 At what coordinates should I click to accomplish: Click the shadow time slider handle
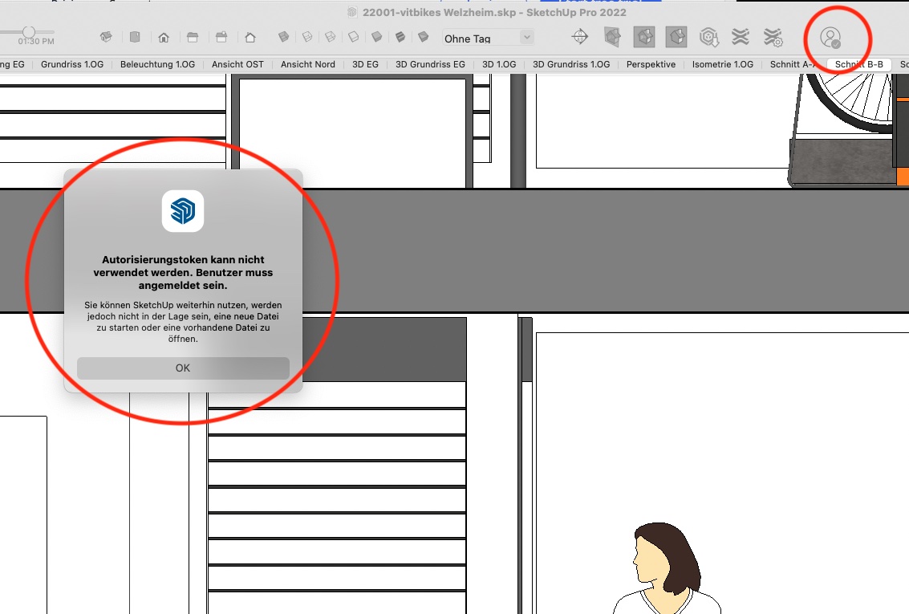(28, 31)
